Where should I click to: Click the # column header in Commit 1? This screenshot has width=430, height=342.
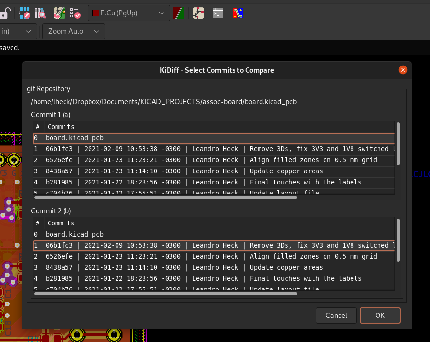[x=38, y=127]
